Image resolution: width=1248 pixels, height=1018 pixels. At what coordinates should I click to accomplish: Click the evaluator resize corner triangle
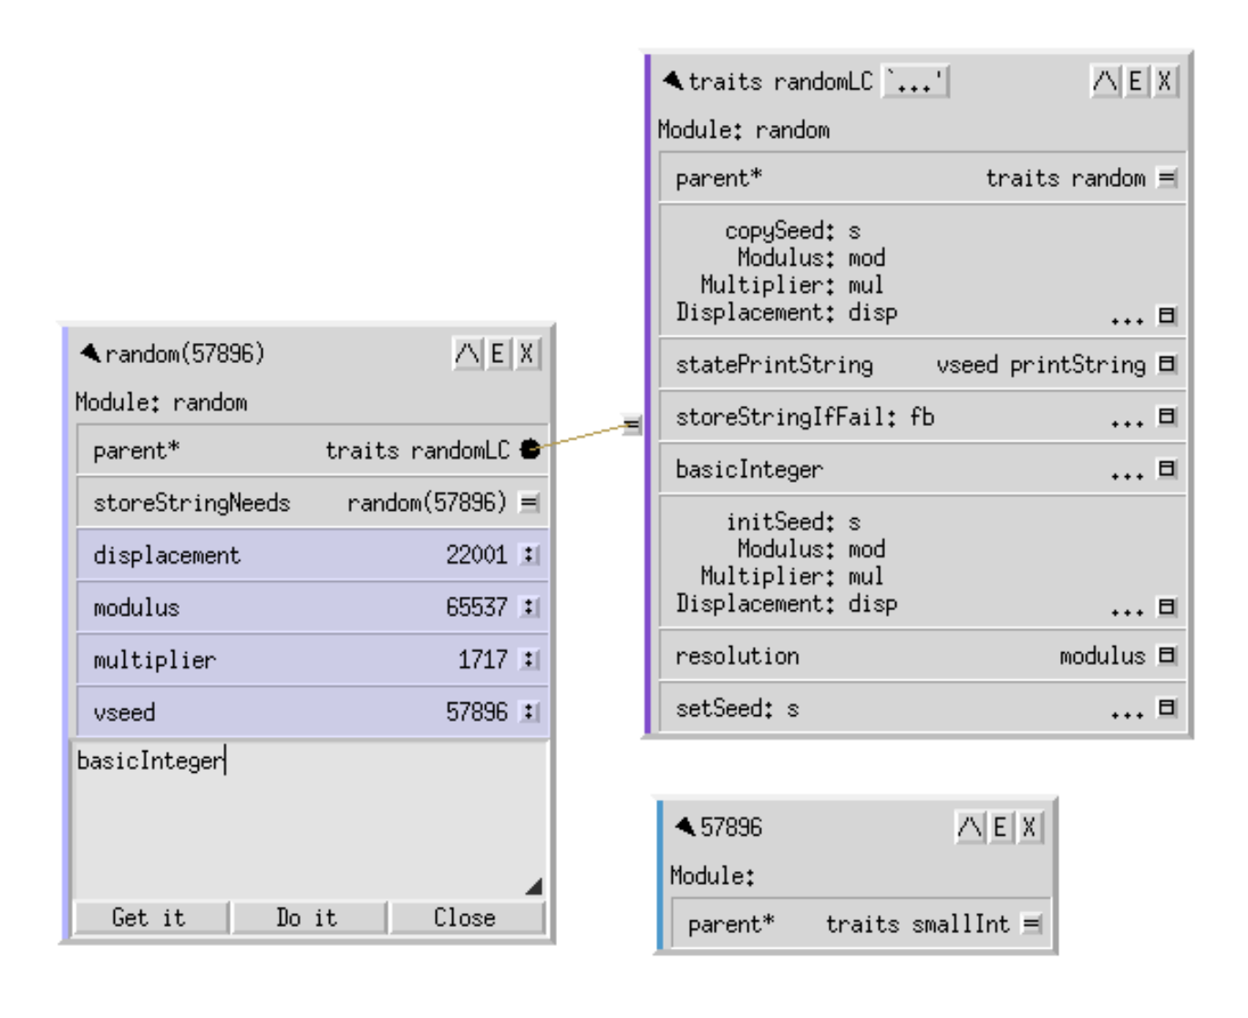534,886
